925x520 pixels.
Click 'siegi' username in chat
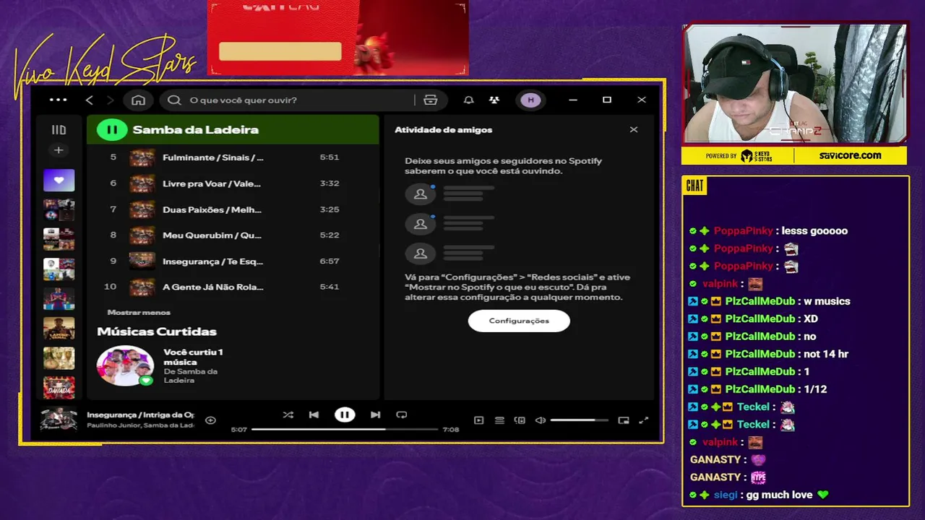click(x=726, y=495)
